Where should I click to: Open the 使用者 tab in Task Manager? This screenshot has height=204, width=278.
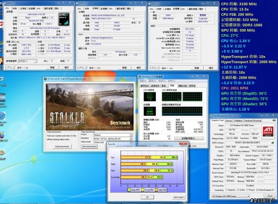(x=192, y=86)
